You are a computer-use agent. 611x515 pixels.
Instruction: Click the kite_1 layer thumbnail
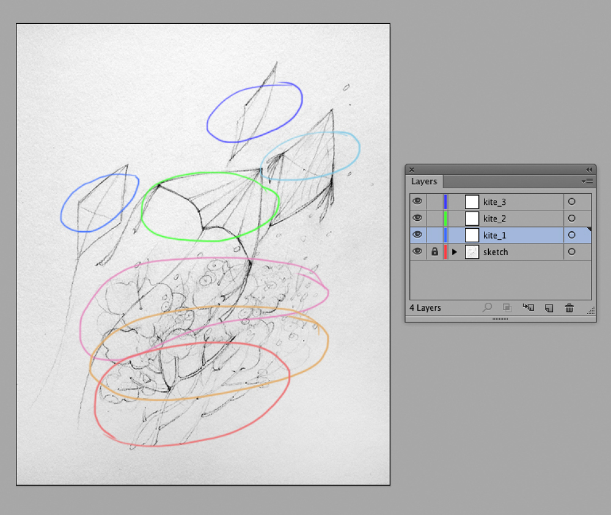click(x=472, y=235)
